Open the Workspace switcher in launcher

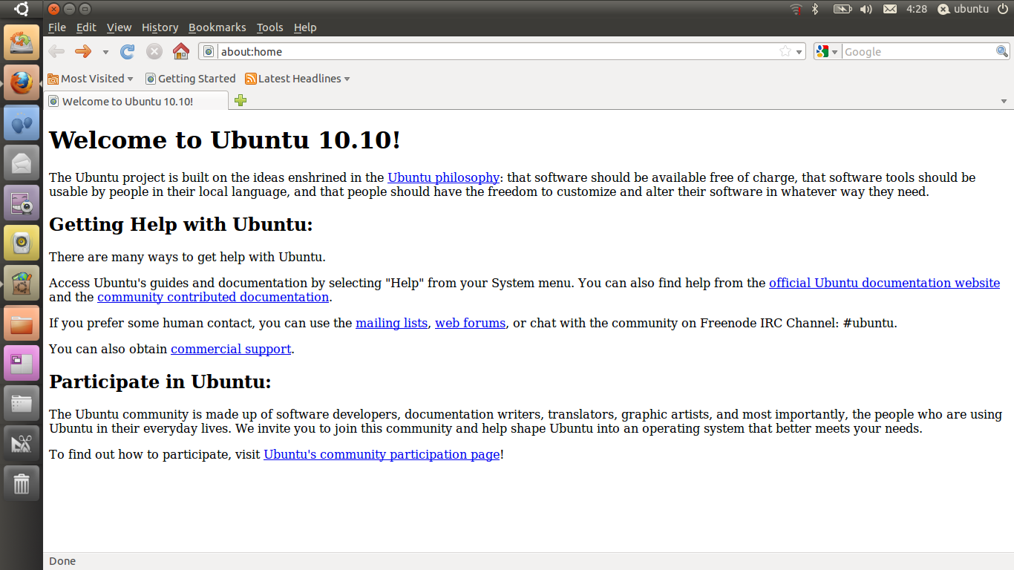click(x=22, y=363)
